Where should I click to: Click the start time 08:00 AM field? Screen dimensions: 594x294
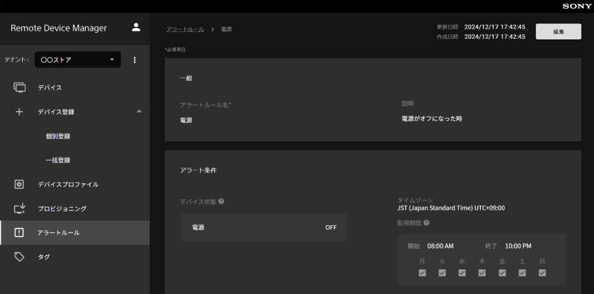440,246
